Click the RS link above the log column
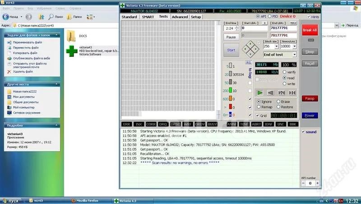Screen dimensions: 361x204 point(249,63)
